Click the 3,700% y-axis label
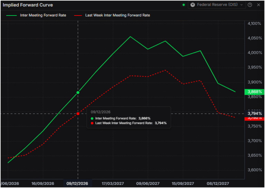265x188 pixels. [254, 141]
